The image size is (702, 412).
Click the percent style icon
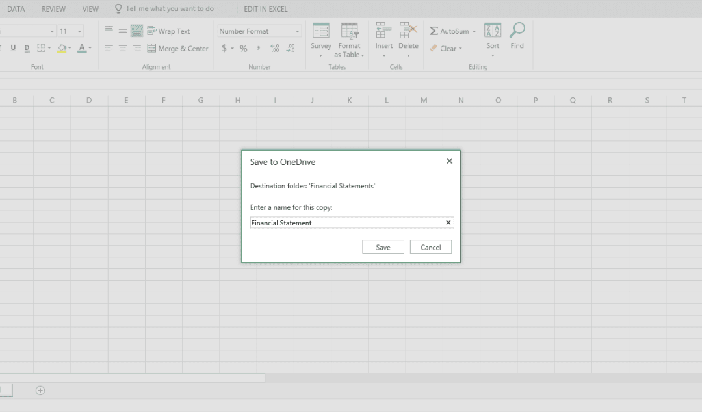[x=243, y=49]
